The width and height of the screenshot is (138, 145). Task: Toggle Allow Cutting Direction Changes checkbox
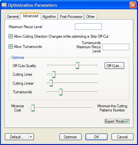[x=11, y=36]
